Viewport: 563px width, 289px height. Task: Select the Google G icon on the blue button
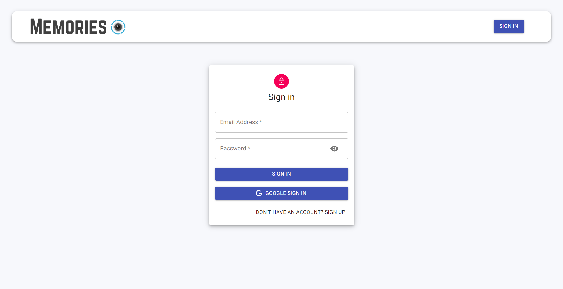point(259,193)
